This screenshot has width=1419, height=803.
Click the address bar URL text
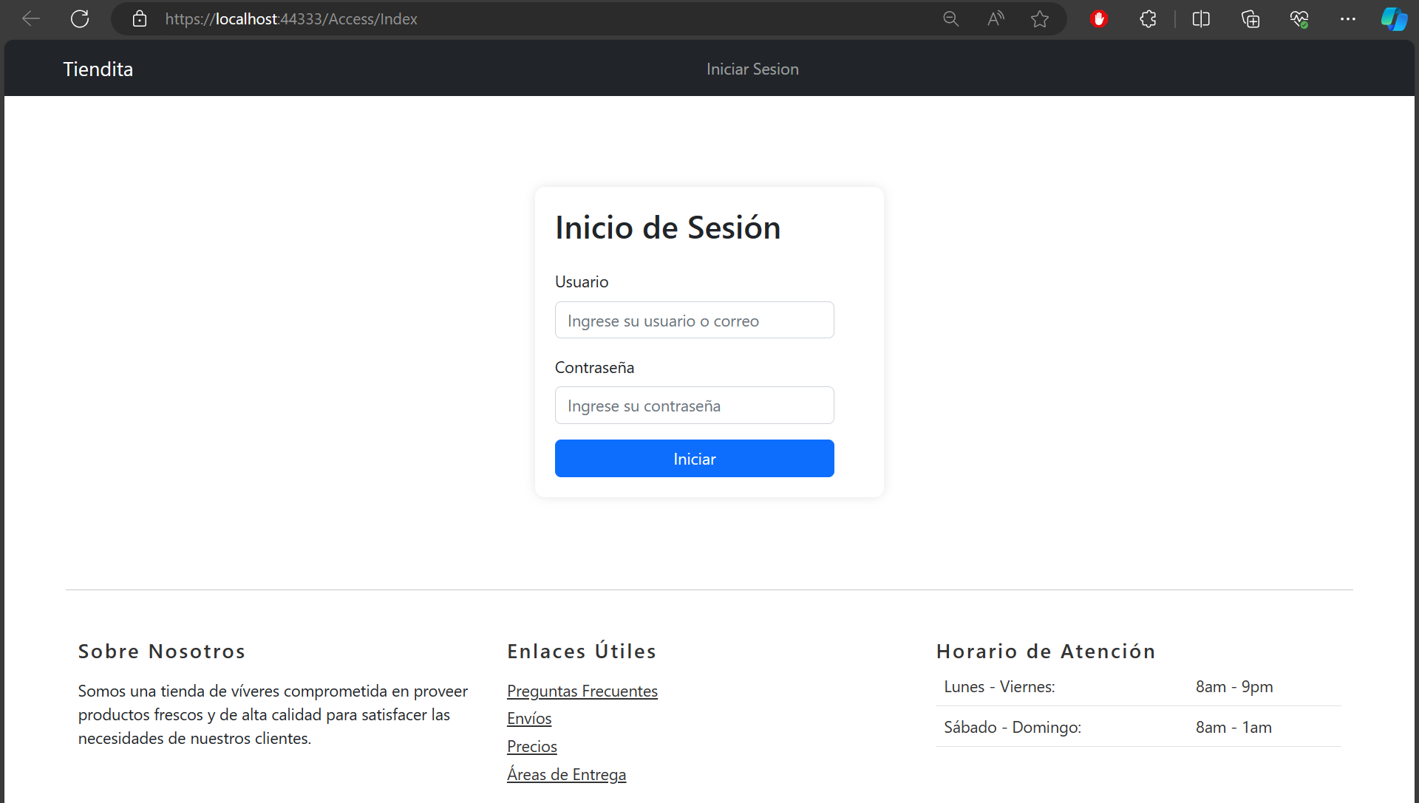pos(291,19)
